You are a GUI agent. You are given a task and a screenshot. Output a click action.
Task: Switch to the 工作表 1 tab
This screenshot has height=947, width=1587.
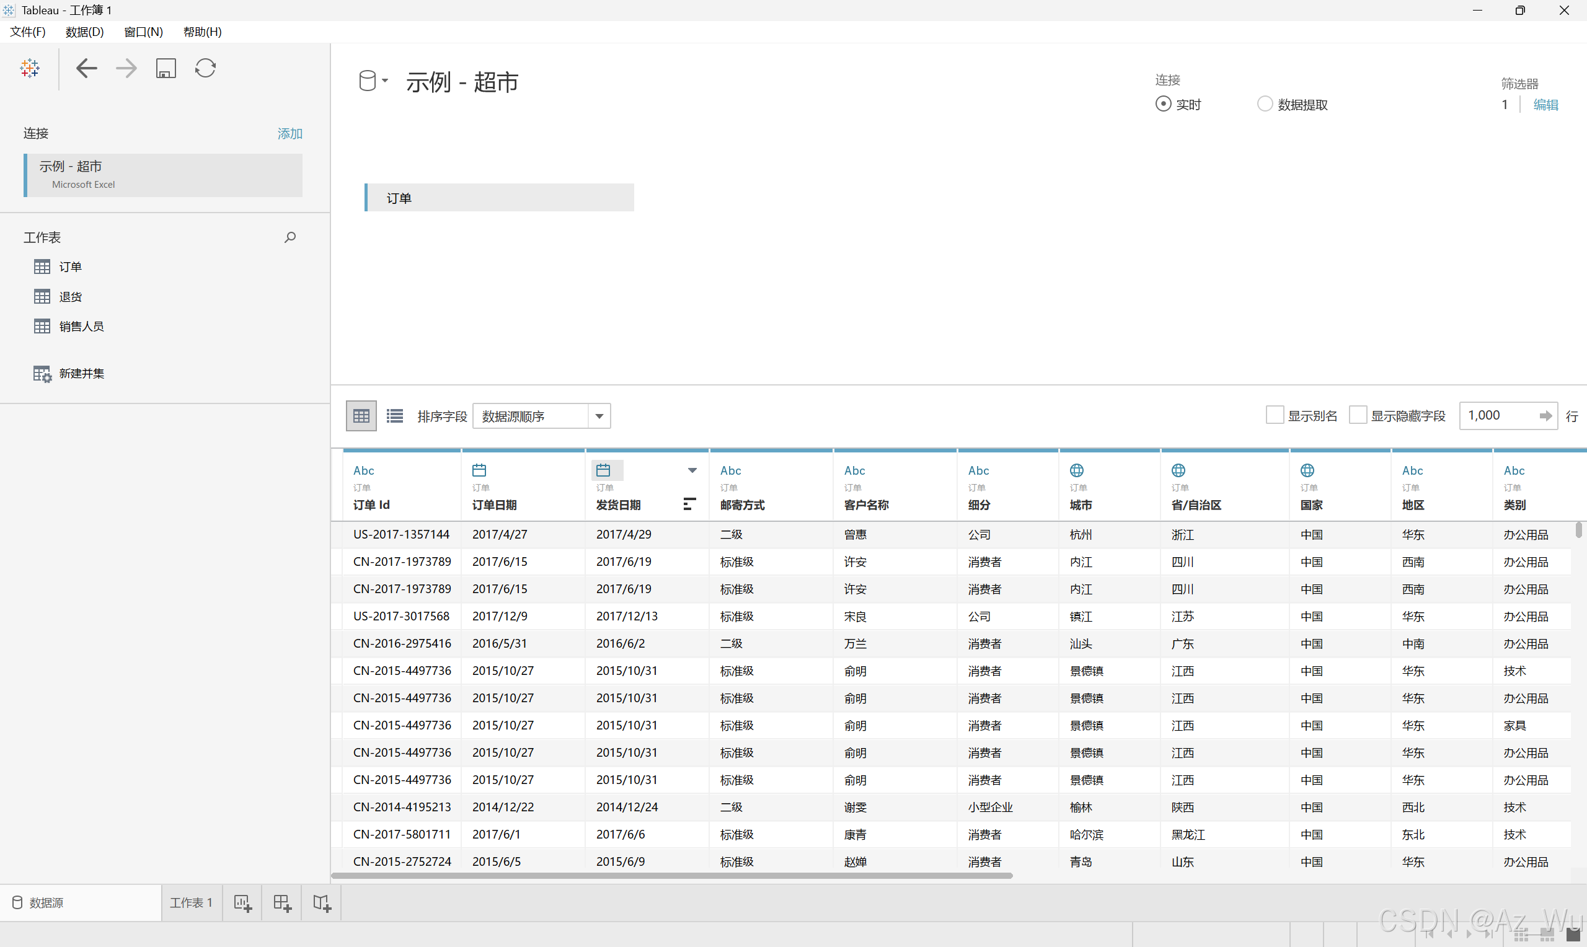pos(191,902)
